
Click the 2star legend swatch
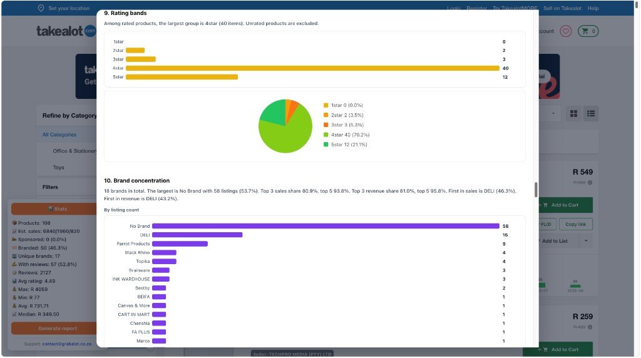tap(326, 115)
